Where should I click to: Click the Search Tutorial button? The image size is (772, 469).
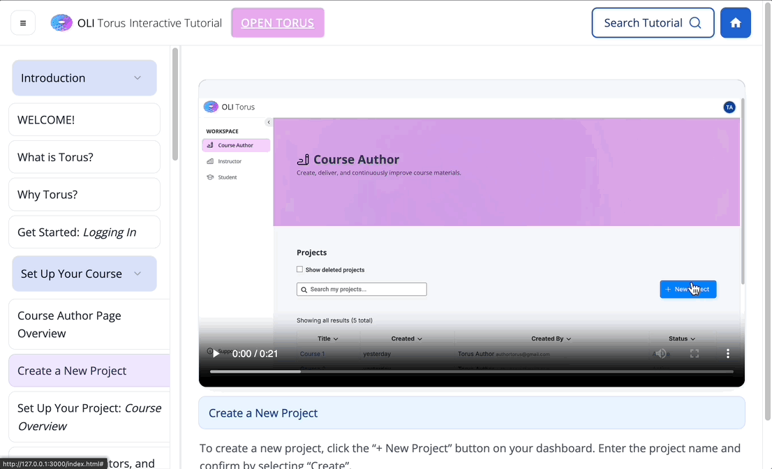pos(653,23)
